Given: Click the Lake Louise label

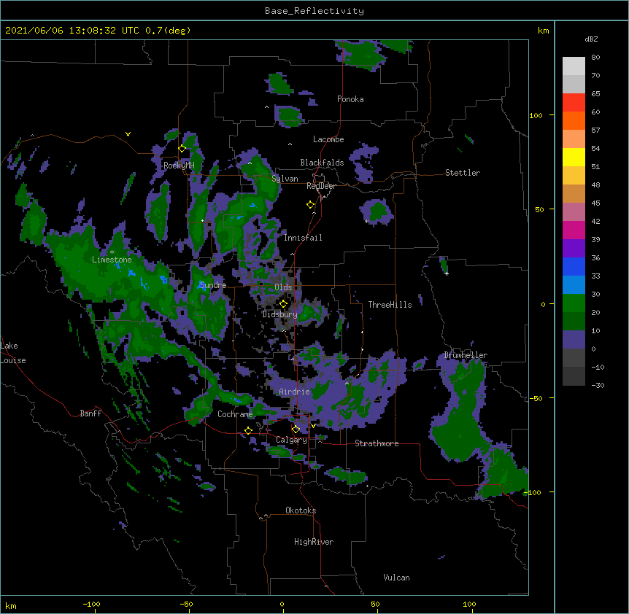Looking at the screenshot, I should pyautogui.click(x=13, y=353).
